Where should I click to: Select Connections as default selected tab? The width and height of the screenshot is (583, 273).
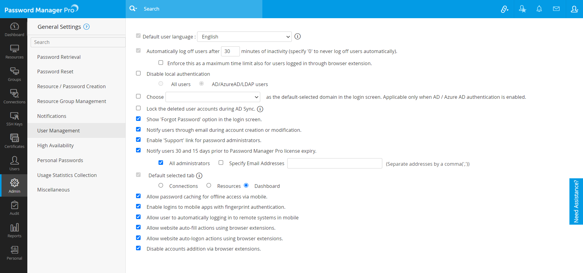(x=161, y=185)
